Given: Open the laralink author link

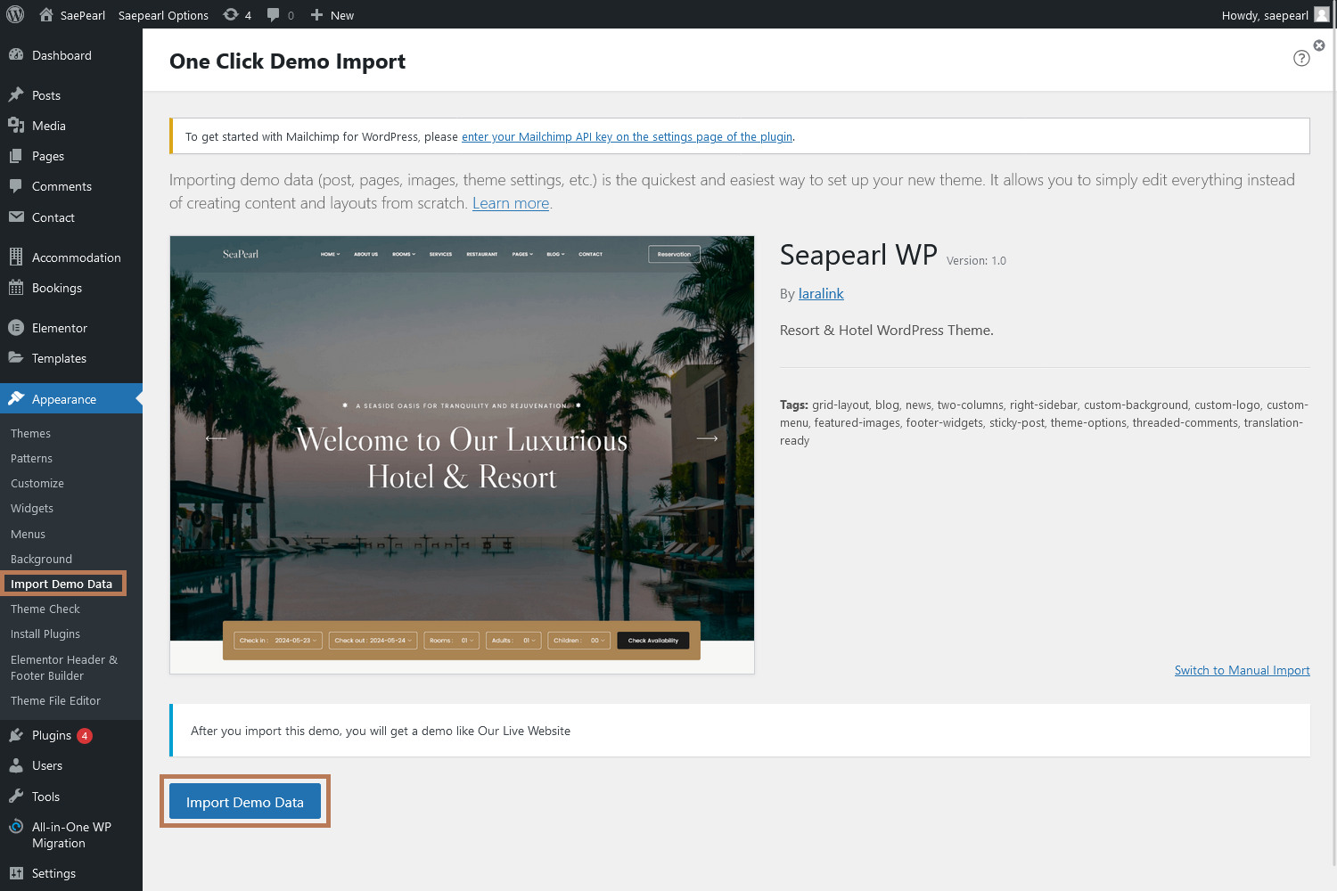Looking at the screenshot, I should pos(821,293).
